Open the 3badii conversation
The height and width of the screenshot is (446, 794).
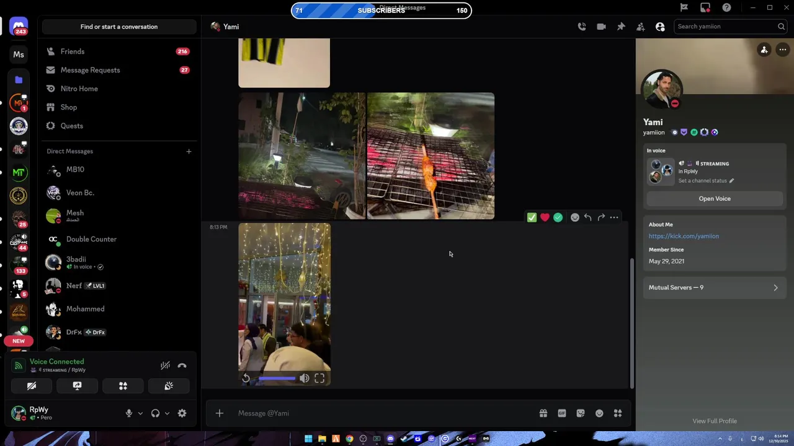pyautogui.click(x=119, y=263)
